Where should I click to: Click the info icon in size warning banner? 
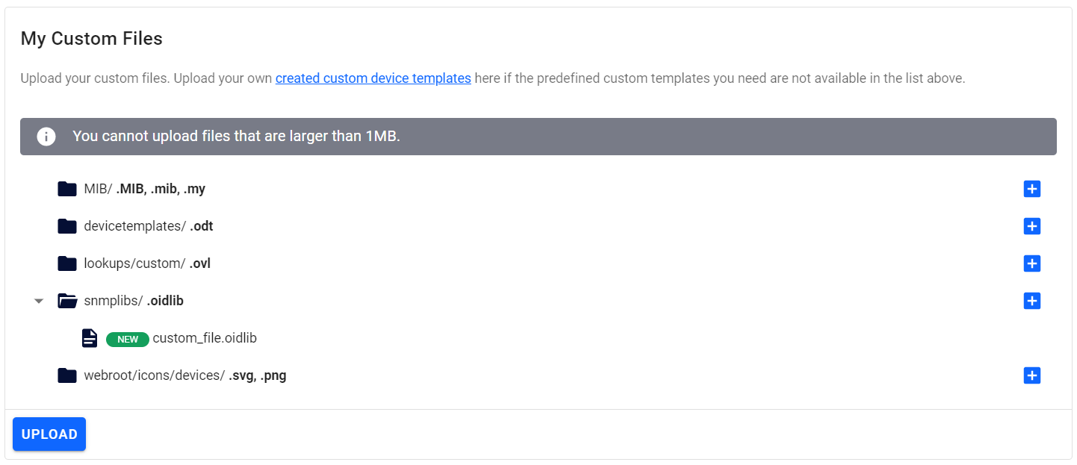tap(46, 137)
